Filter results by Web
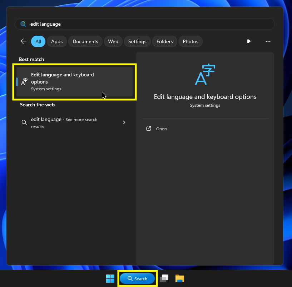This screenshot has height=287, width=292. (x=113, y=41)
